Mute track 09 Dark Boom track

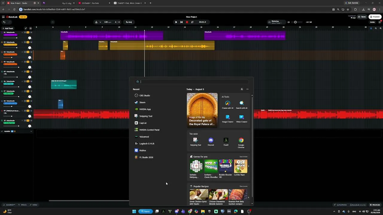click(x=25, y=111)
